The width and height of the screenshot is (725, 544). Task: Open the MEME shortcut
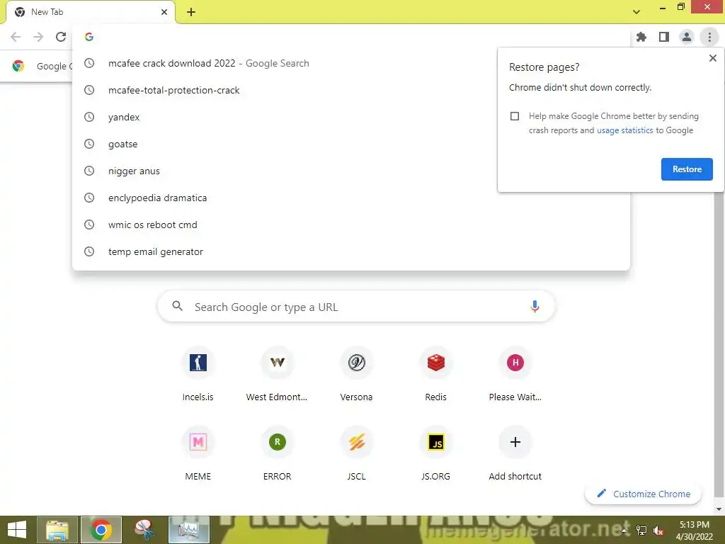tap(198, 454)
